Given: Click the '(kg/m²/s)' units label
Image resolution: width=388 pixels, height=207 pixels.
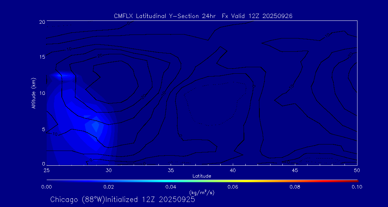Looking at the screenshot, I should (x=202, y=192).
